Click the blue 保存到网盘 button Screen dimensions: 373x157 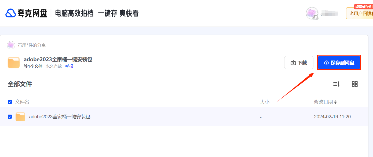(339, 63)
